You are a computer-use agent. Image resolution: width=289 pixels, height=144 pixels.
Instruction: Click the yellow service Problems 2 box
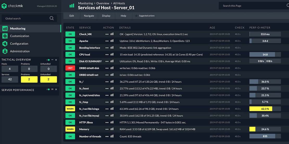(x=29, y=79)
